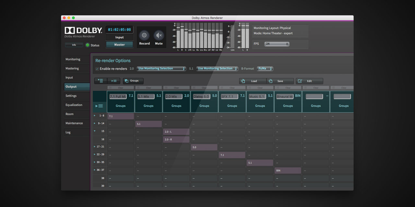
Task: Clear the Dialog 5.0 column
Action: pos(204,88)
